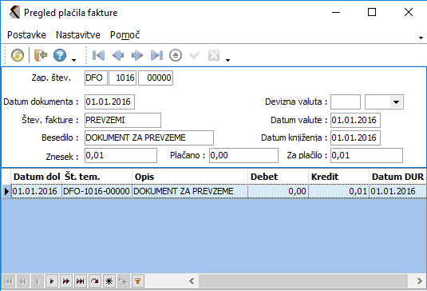
Task: Click the refresh icon in the toolbar
Action: pos(18,55)
